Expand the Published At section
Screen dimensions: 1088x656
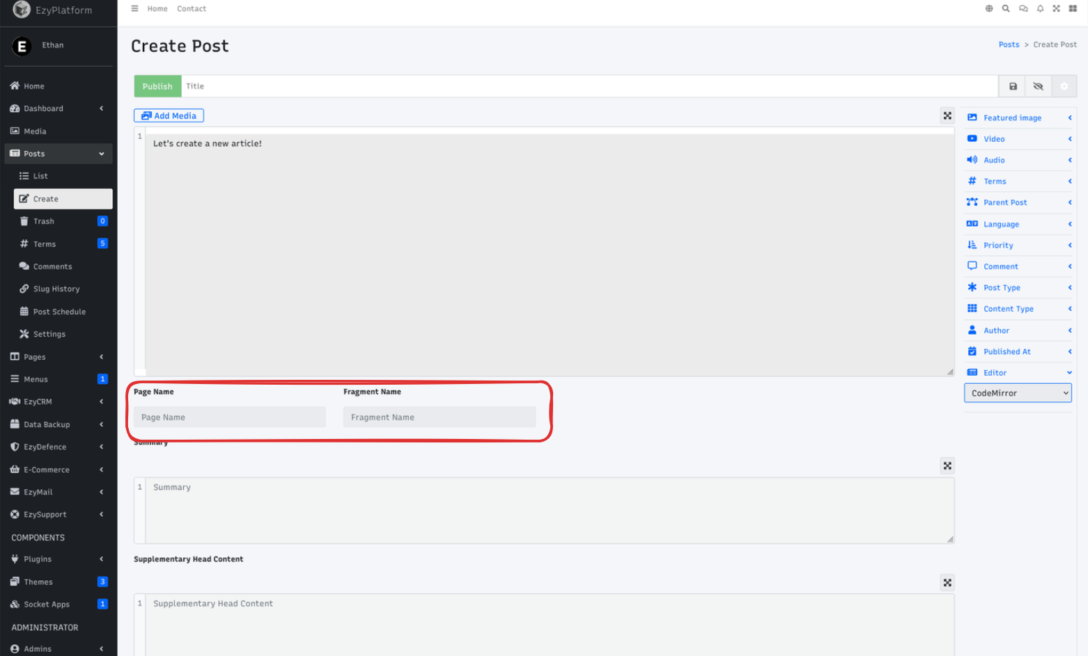1017,352
